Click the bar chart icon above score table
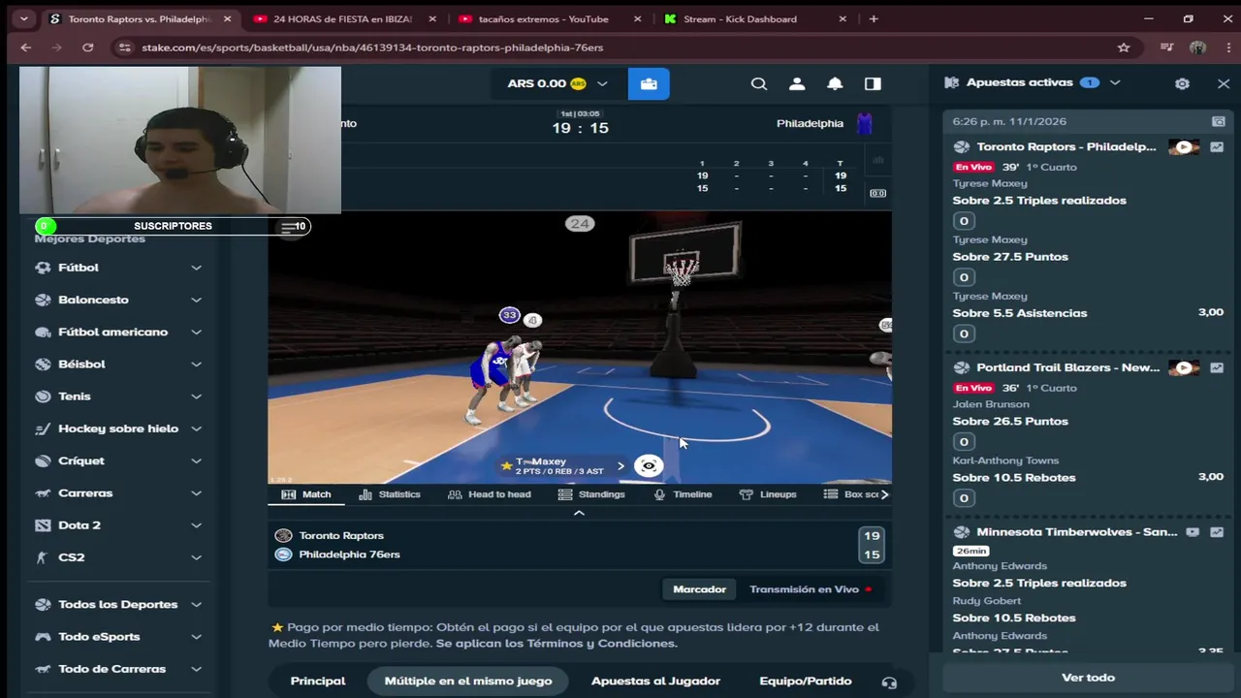This screenshot has height=698, width=1241. pyautogui.click(x=877, y=160)
